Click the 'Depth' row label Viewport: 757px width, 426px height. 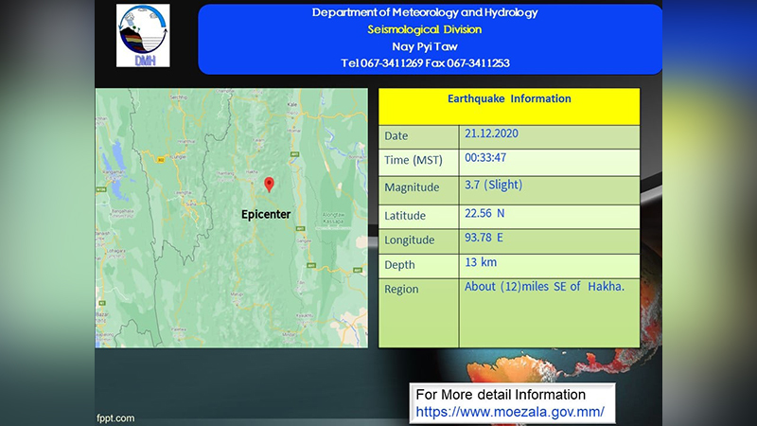(399, 265)
